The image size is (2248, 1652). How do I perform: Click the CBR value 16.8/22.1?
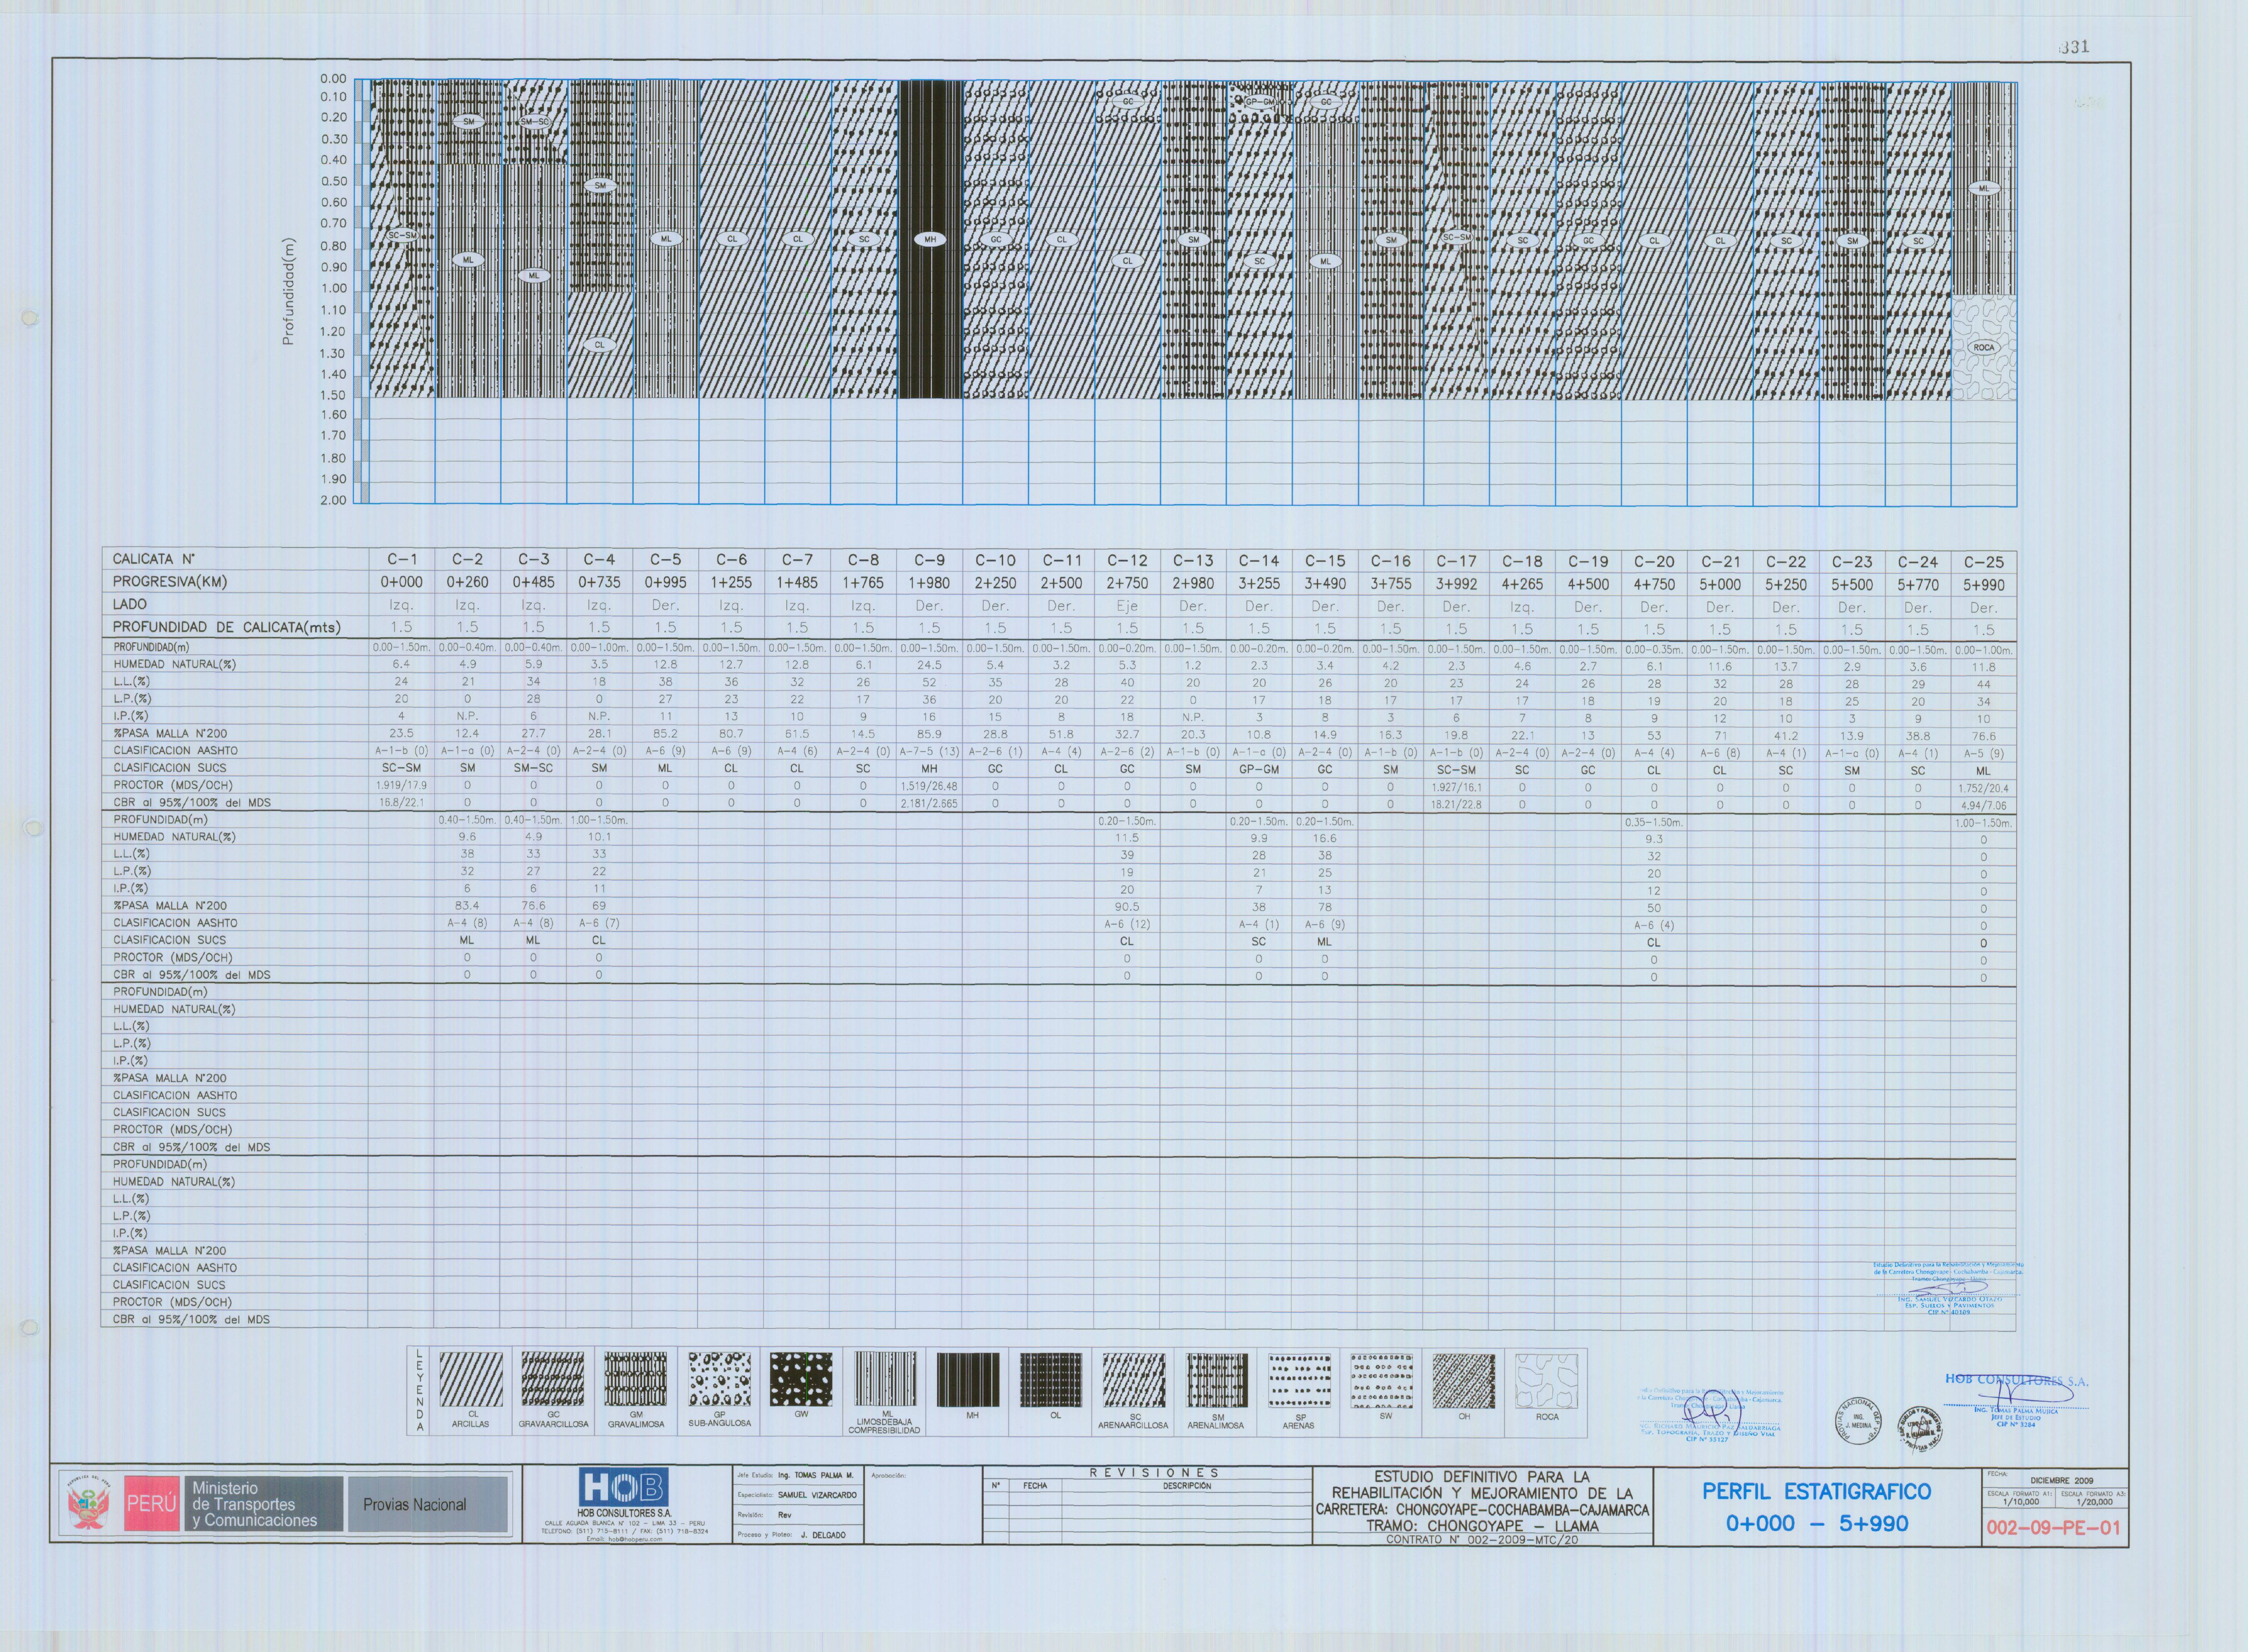click(401, 803)
